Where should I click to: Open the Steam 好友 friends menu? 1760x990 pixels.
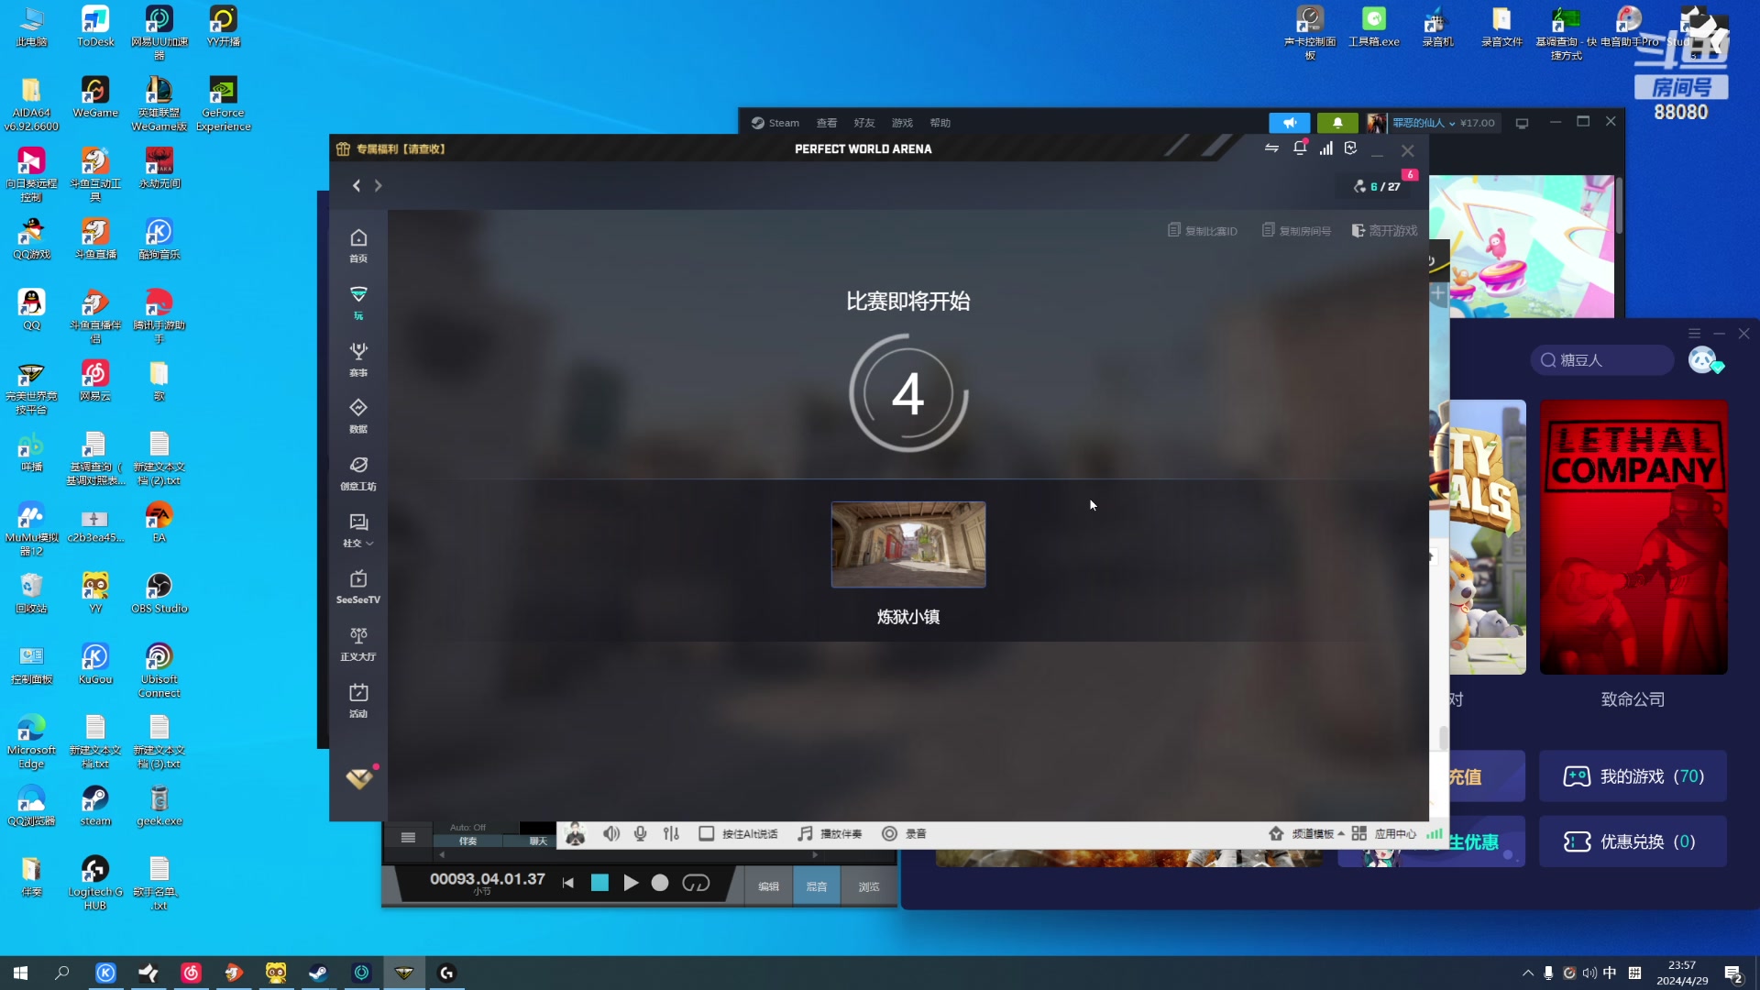(863, 123)
